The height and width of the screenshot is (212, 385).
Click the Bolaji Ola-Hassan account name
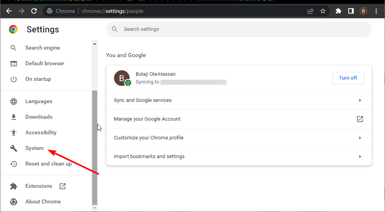(x=155, y=74)
